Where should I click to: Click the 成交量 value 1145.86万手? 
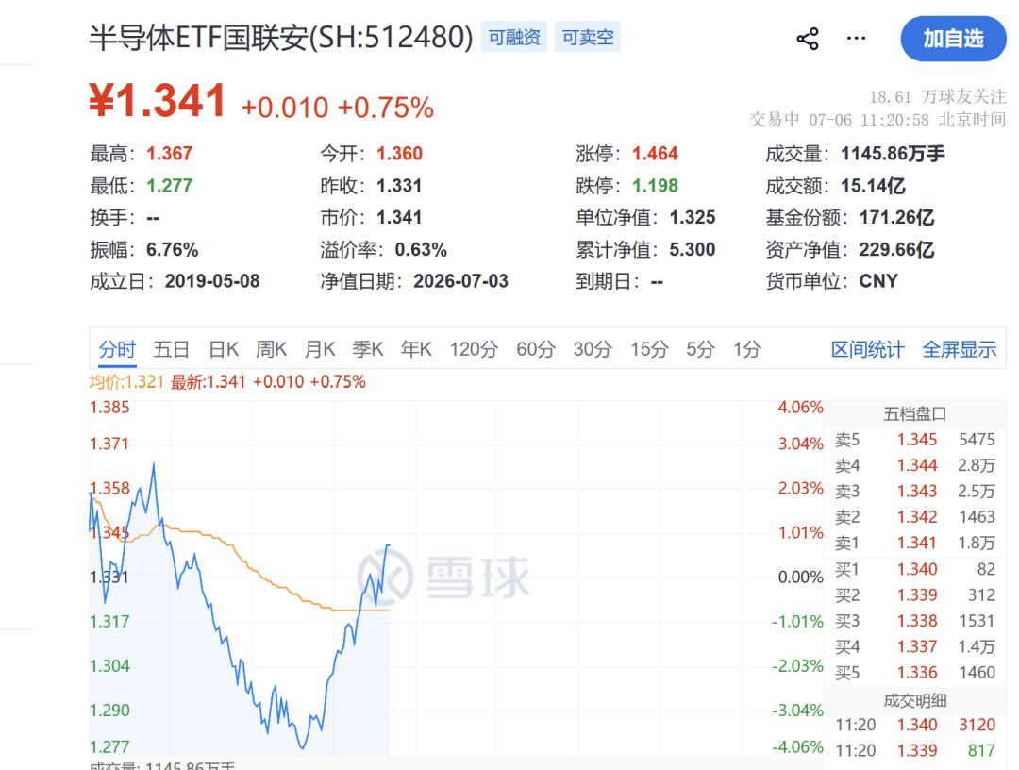click(893, 154)
